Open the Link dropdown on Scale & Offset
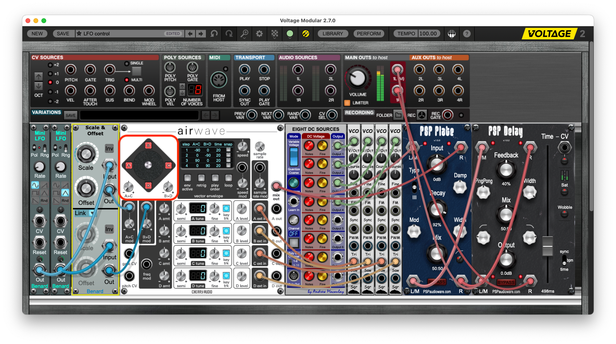This screenshot has width=616, height=344. click(x=85, y=213)
